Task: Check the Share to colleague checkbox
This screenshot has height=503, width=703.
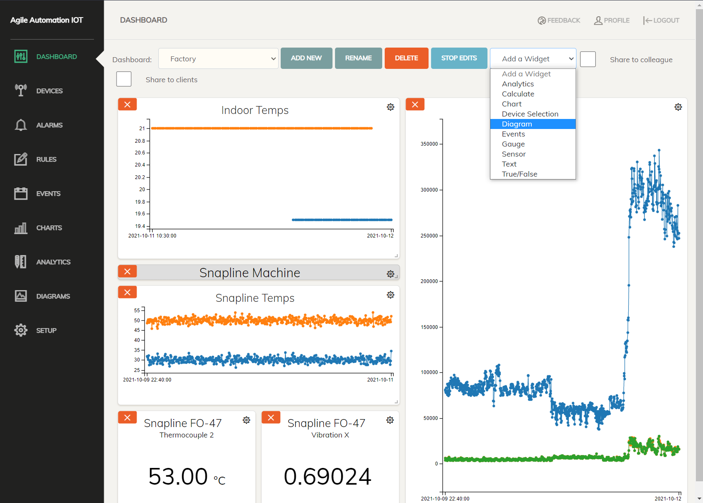Action: click(x=588, y=59)
